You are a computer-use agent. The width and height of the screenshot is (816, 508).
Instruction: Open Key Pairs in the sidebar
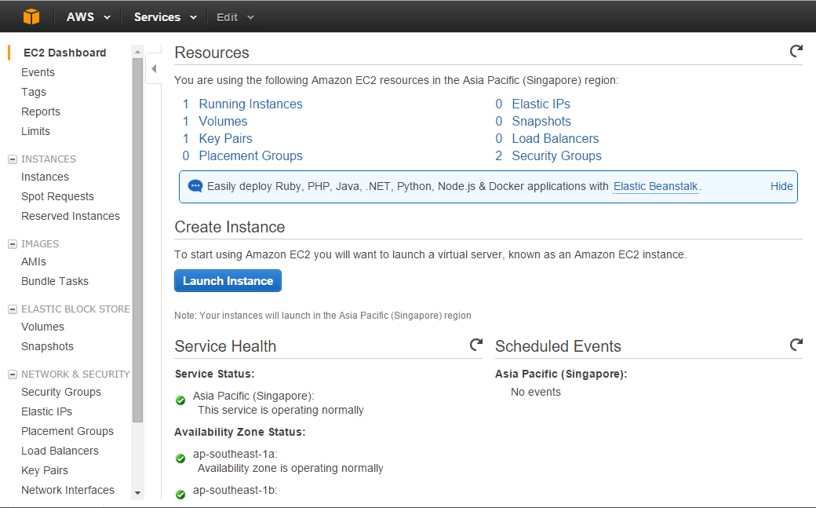(45, 471)
